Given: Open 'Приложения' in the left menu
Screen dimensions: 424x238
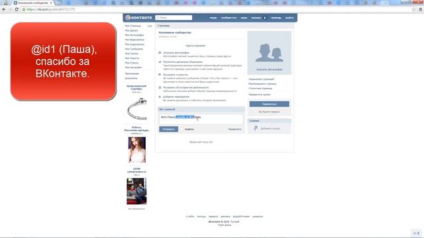Looking at the screenshot, I should (132, 73).
